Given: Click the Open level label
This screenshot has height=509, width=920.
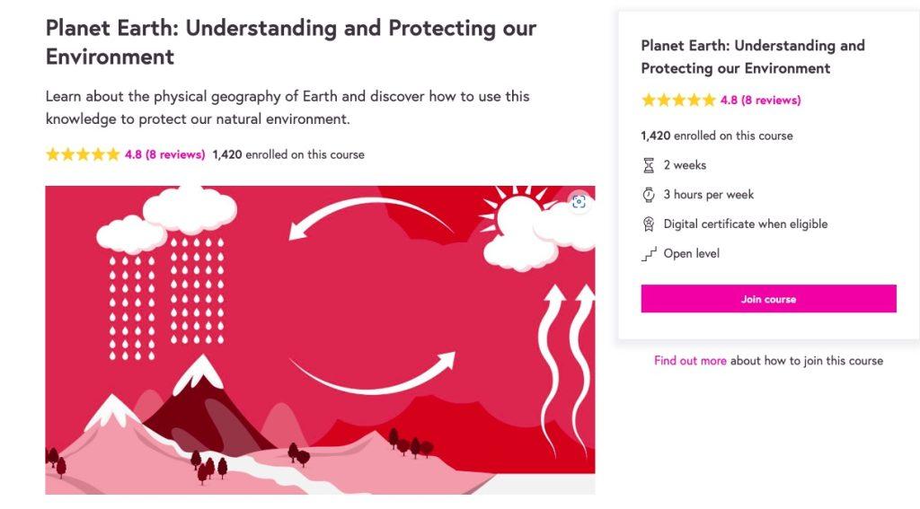Looking at the screenshot, I should [x=691, y=254].
